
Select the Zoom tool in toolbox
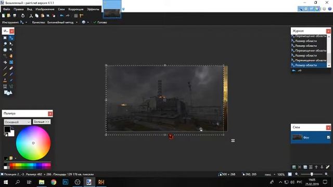pyautogui.click(x=11, y=50)
